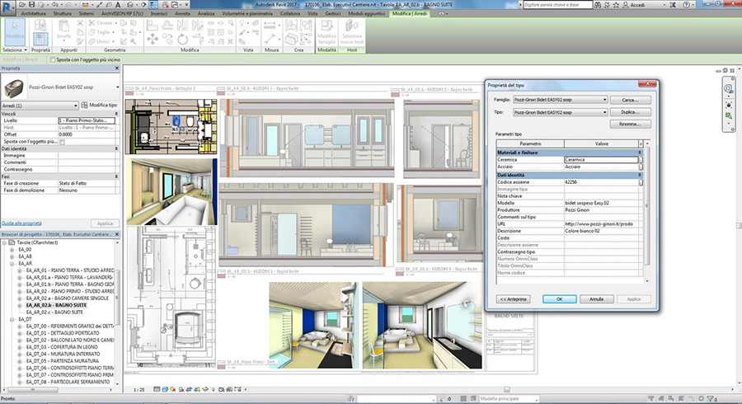Click the star favorites icon in title bar
The image size is (742, 404).
click(x=616, y=5)
